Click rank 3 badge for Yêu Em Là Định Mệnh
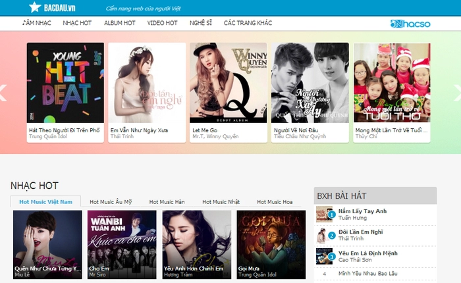 [x=332, y=257]
